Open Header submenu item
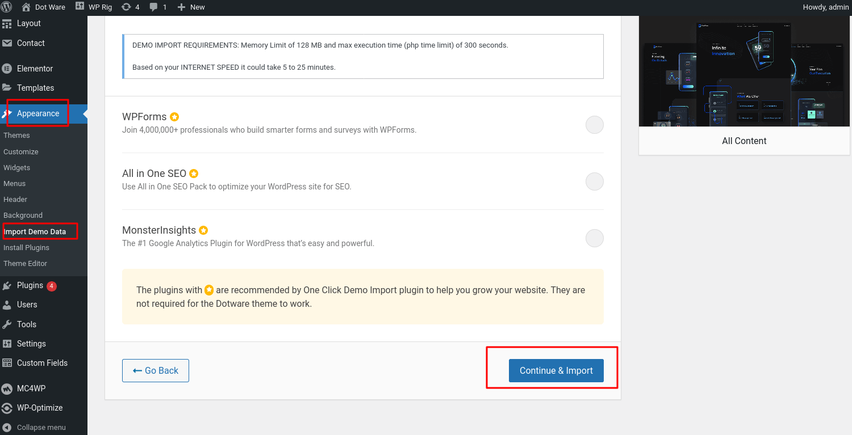Viewport: 852px width, 435px height. (15, 200)
